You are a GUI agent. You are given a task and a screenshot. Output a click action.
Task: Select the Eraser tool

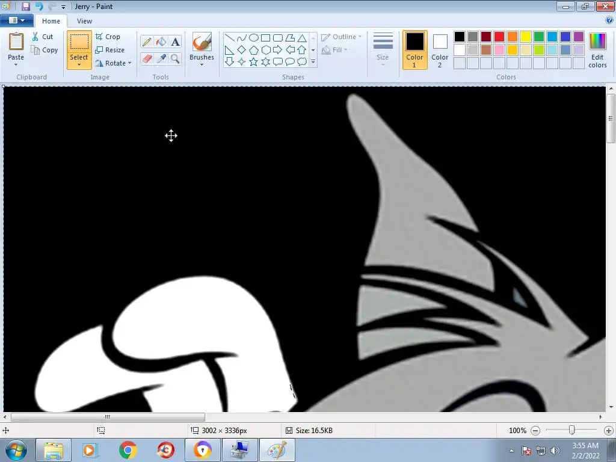tap(147, 58)
